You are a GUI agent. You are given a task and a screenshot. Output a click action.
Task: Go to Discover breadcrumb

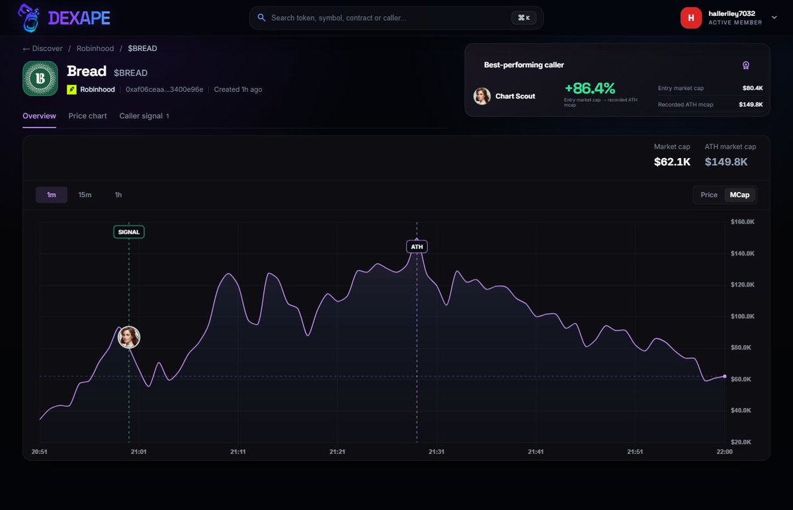48,48
